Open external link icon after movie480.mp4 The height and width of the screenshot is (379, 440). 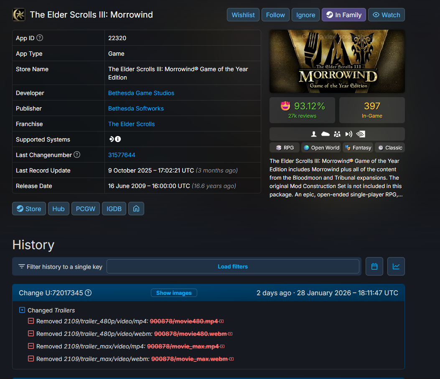[x=222, y=321]
